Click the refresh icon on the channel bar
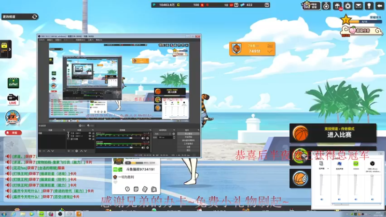386x217 pixels. coord(35,17)
